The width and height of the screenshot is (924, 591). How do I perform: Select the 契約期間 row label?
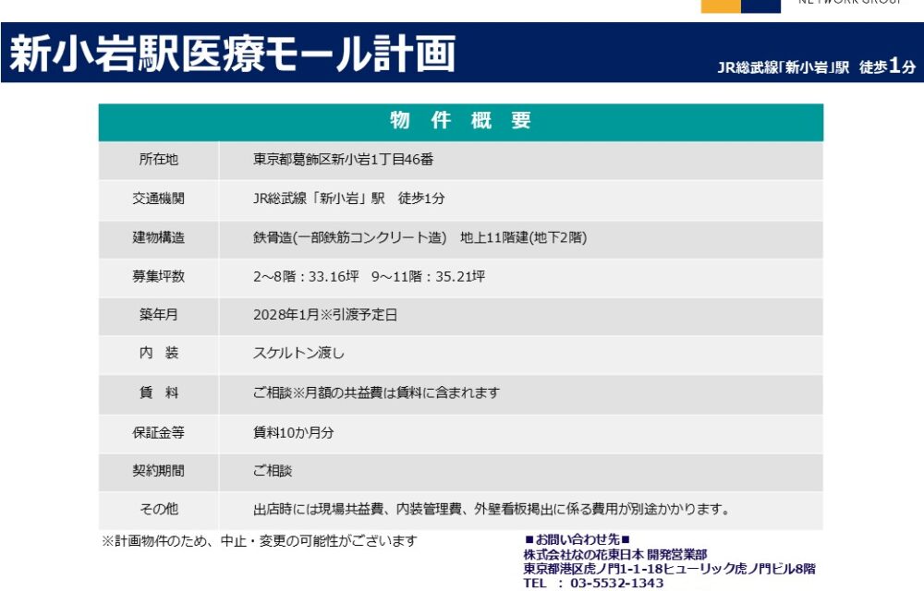158,471
